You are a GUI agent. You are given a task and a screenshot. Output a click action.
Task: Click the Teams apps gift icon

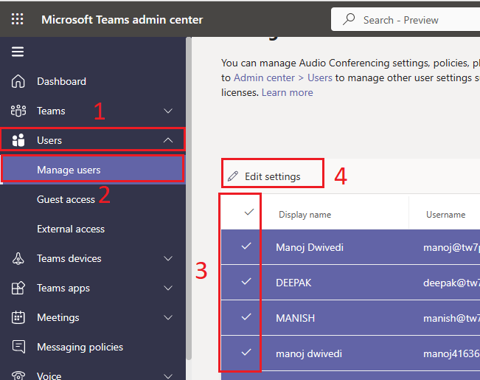[18, 288]
